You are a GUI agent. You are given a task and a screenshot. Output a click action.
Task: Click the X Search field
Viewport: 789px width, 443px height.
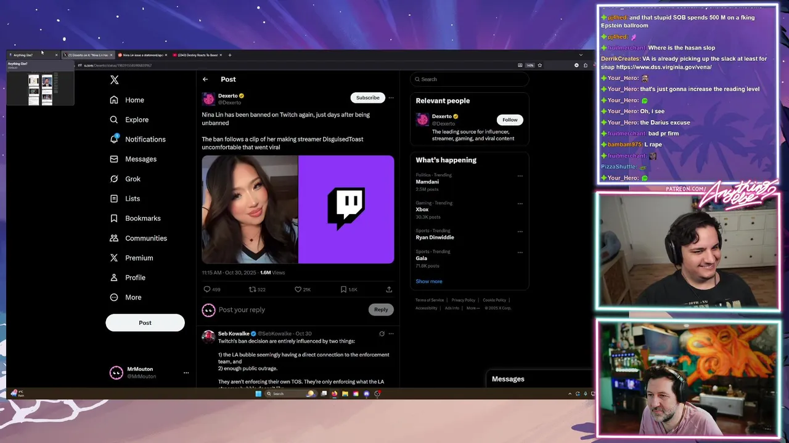click(x=469, y=79)
